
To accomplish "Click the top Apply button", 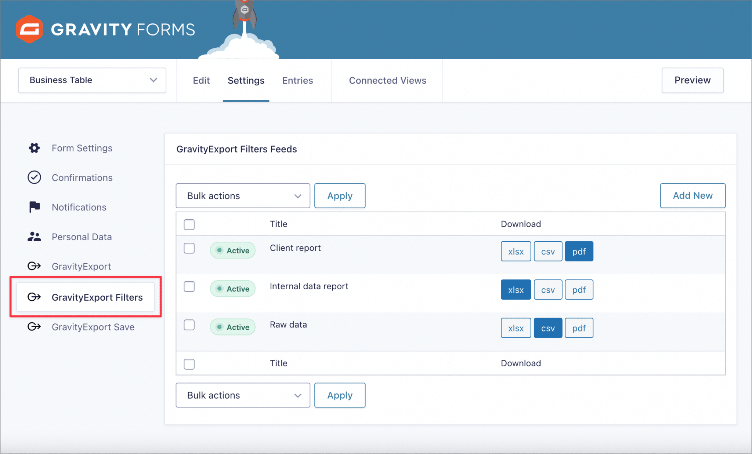I will click(340, 196).
